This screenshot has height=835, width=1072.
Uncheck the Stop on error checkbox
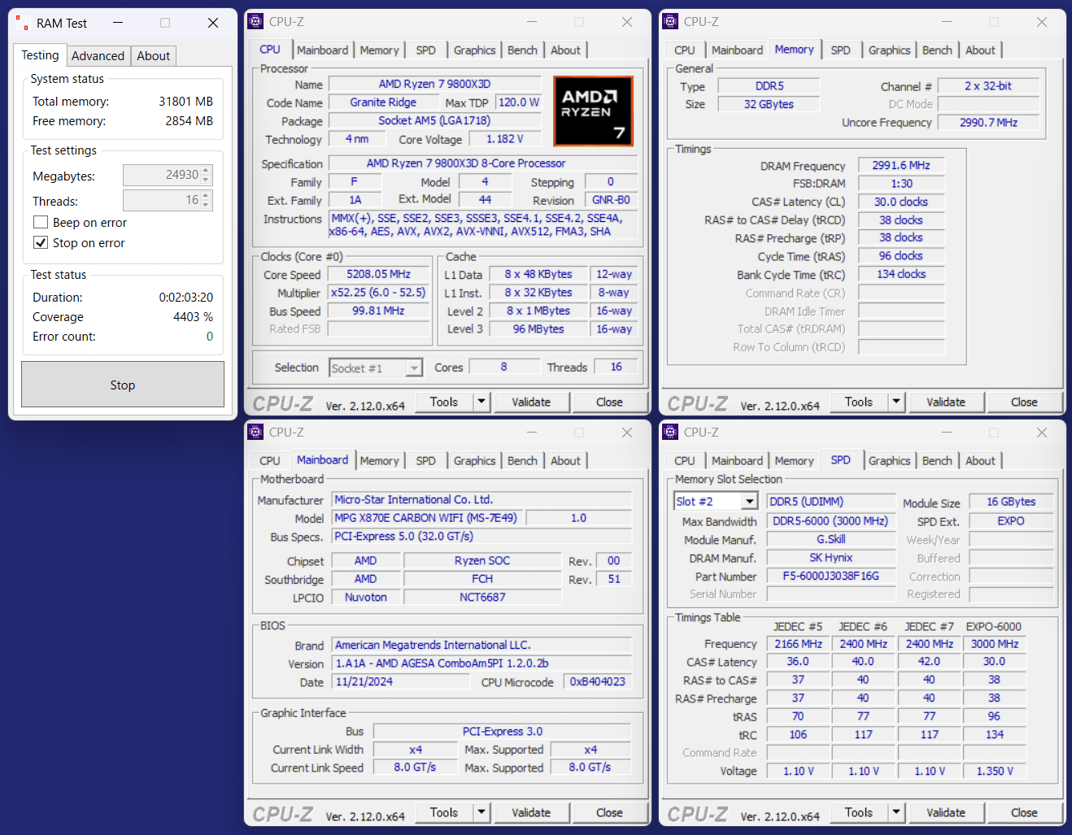(x=41, y=243)
